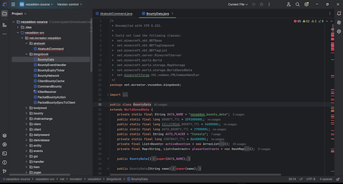Open editor tab options menu
343x184 pixels.
tap(330, 14)
